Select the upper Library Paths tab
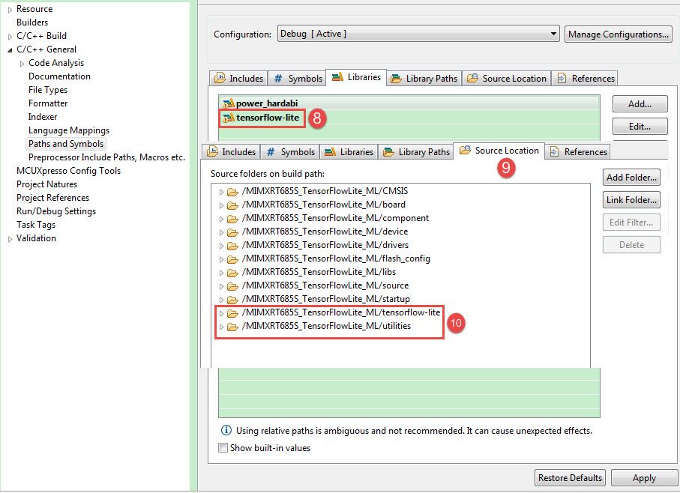680x493 pixels. click(424, 79)
